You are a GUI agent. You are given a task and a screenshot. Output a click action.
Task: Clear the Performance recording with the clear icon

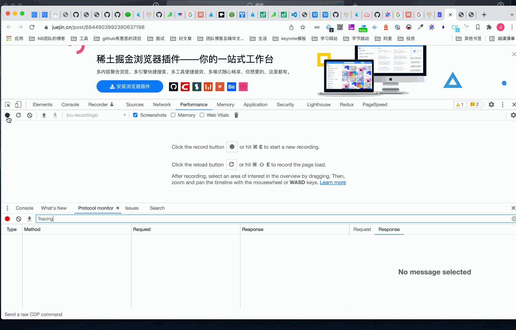click(x=30, y=115)
